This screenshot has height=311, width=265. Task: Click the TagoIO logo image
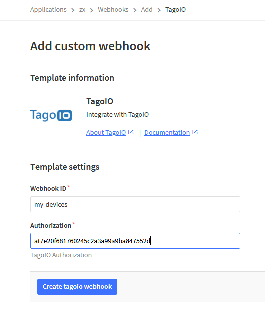tap(51, 115)
